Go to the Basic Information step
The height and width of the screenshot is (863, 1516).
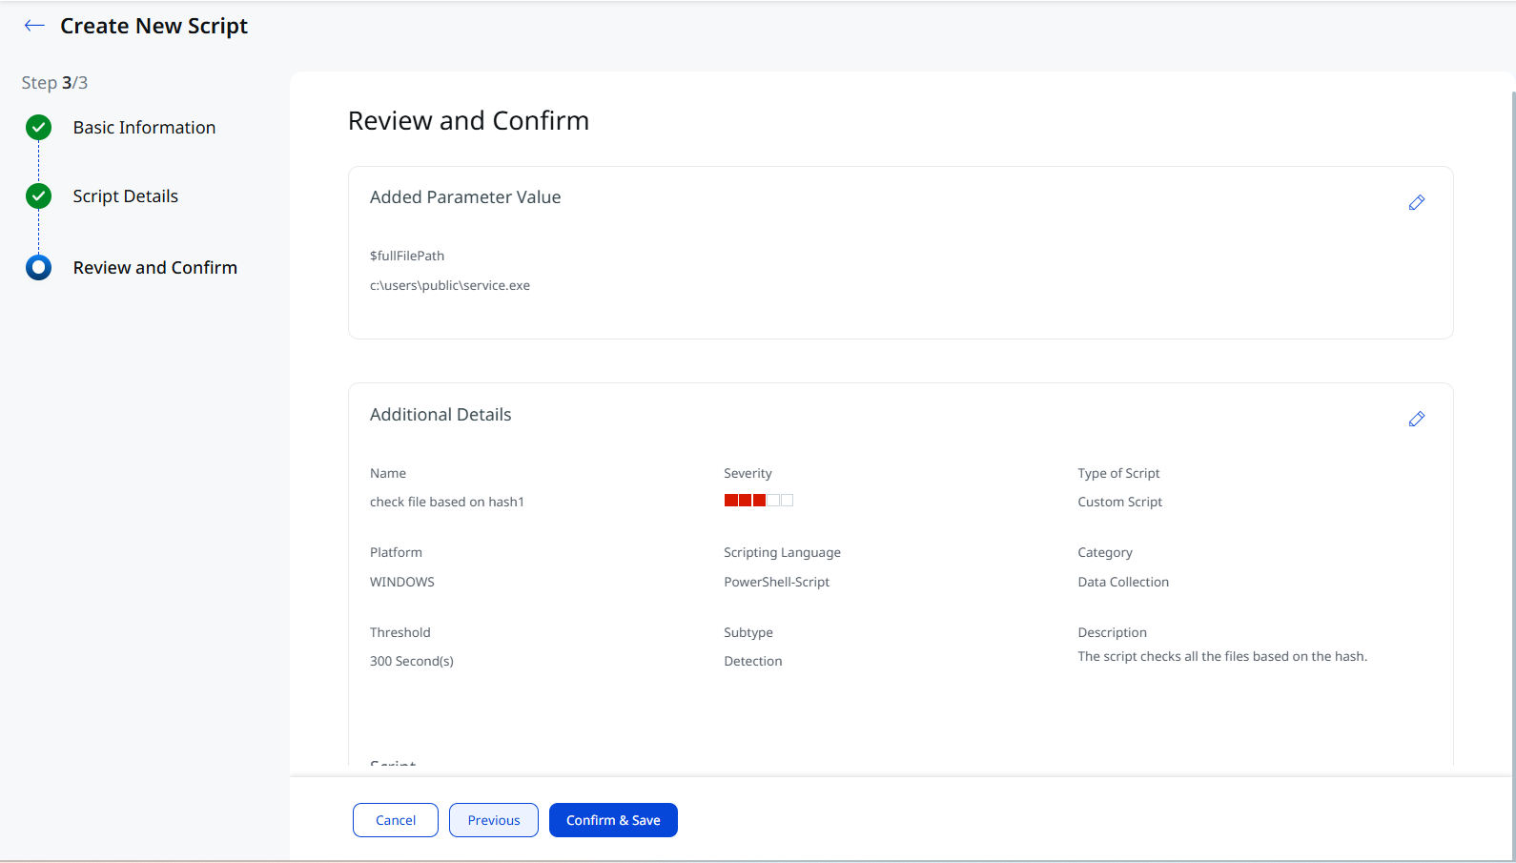[144, 128]
